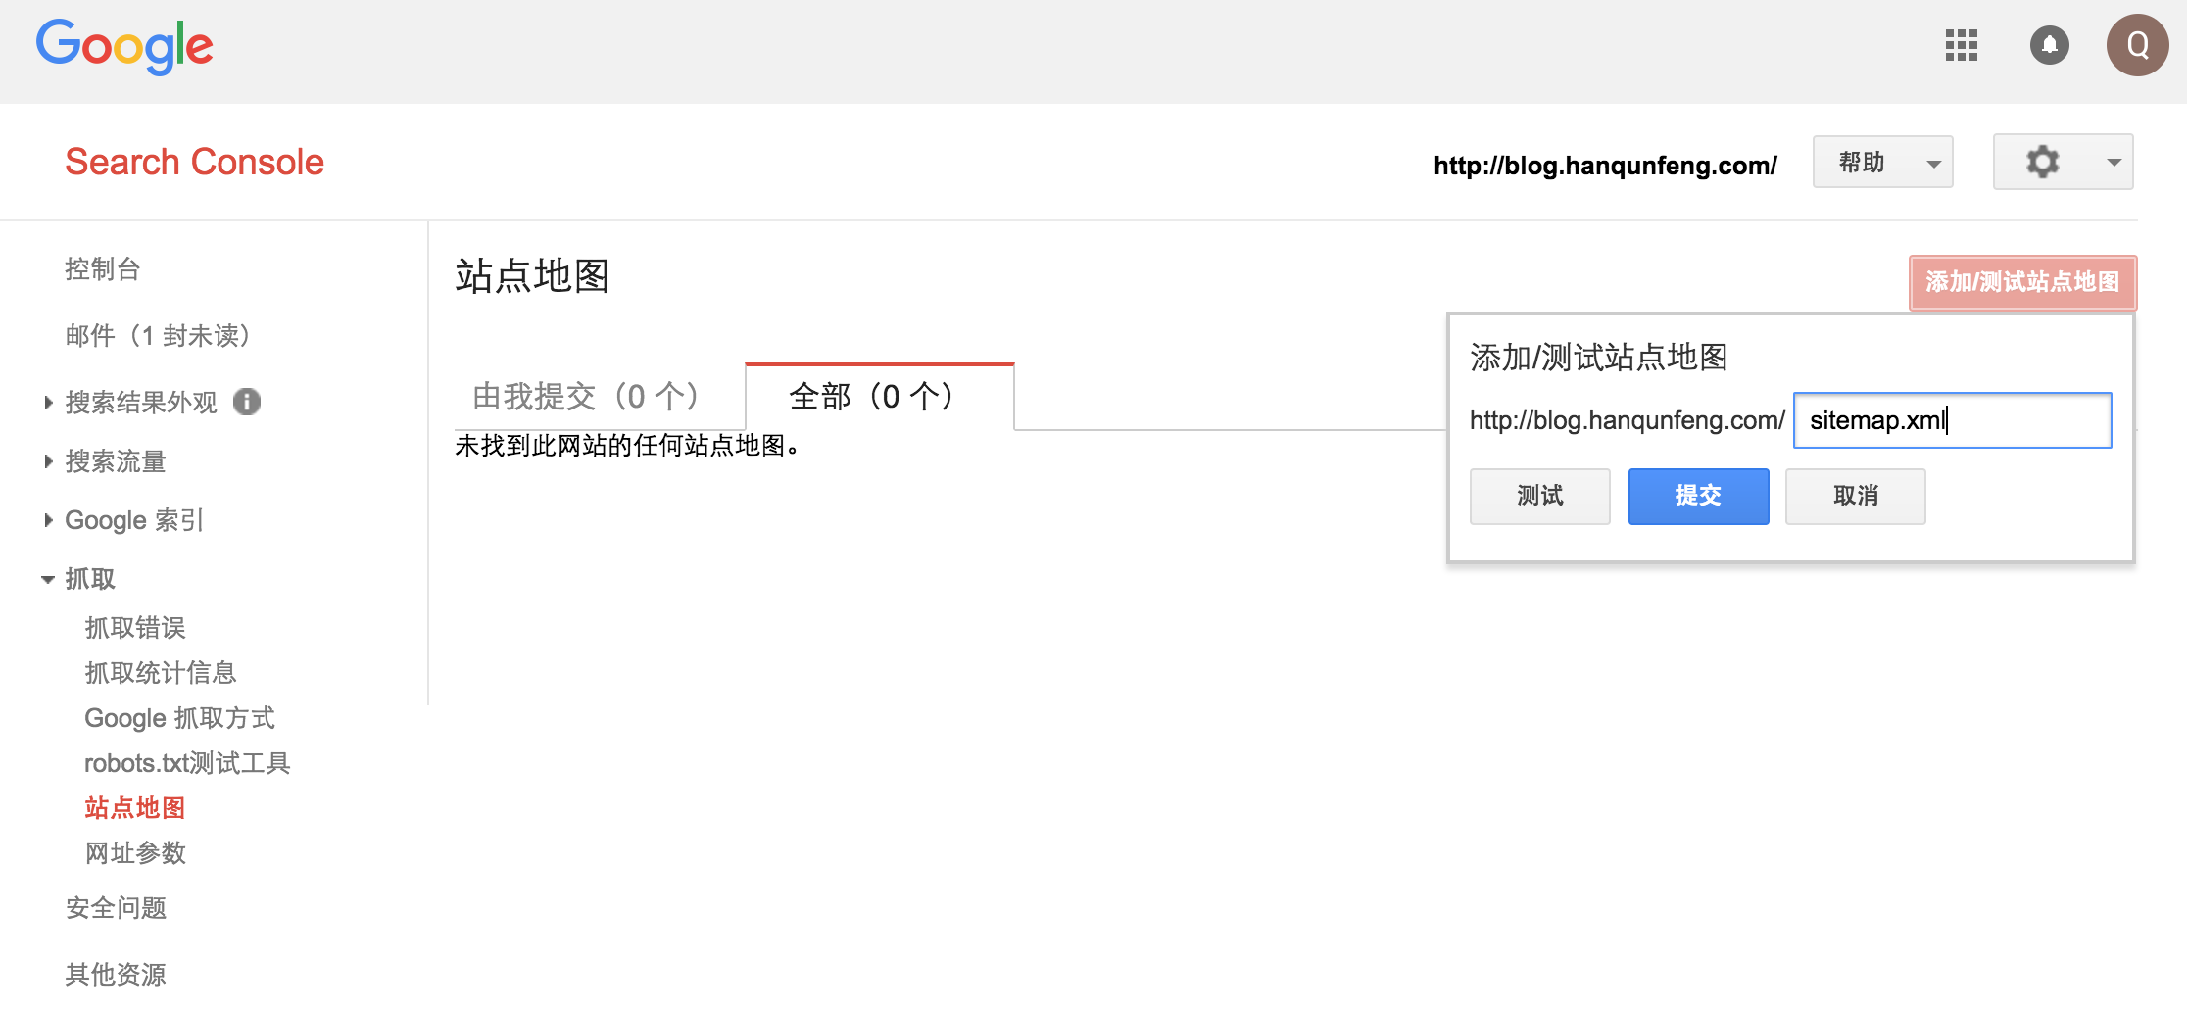The width and height of the screenshot is (2187, 1011).
Task: Open the notifications bell icon
Action: 2049,45
